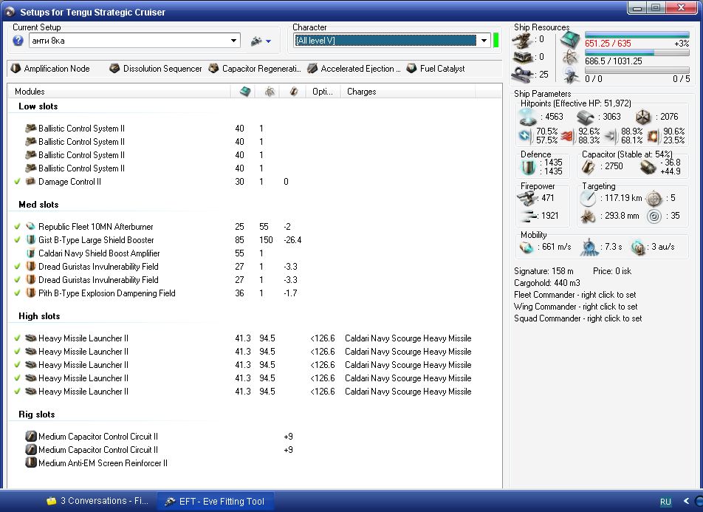Click the green character status indicator
Viewport: 703px width, 512px height.
click(x=496, y=41)
